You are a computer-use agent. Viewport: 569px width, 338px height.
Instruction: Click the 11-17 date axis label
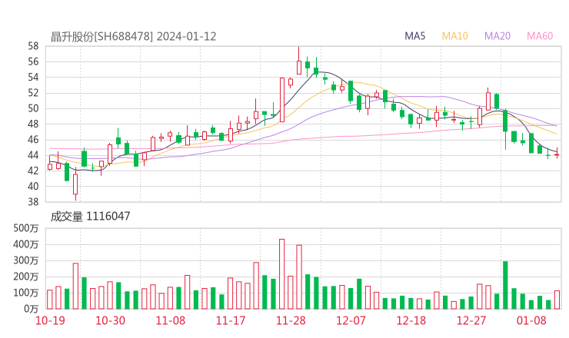[x=231, y=320]
